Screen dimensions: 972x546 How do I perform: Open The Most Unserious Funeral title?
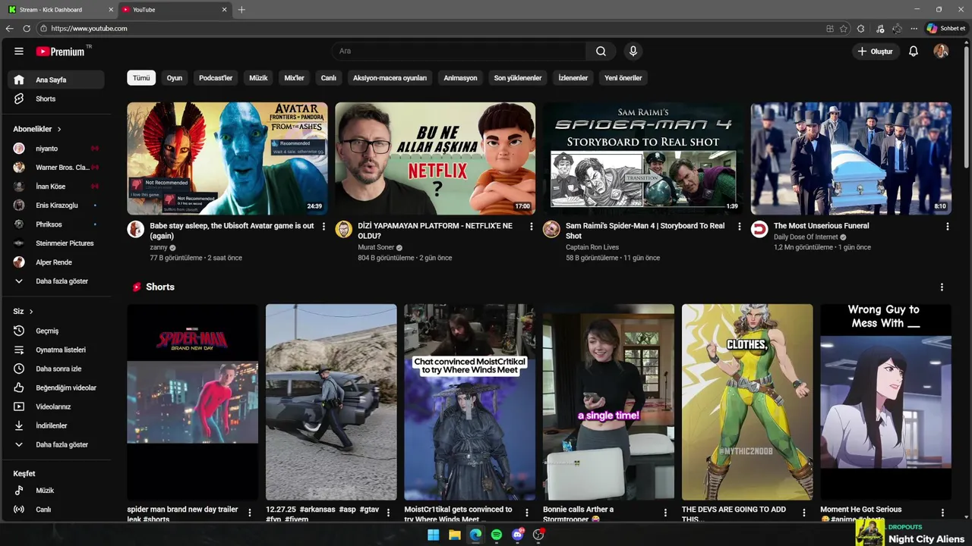click(821, 226)
